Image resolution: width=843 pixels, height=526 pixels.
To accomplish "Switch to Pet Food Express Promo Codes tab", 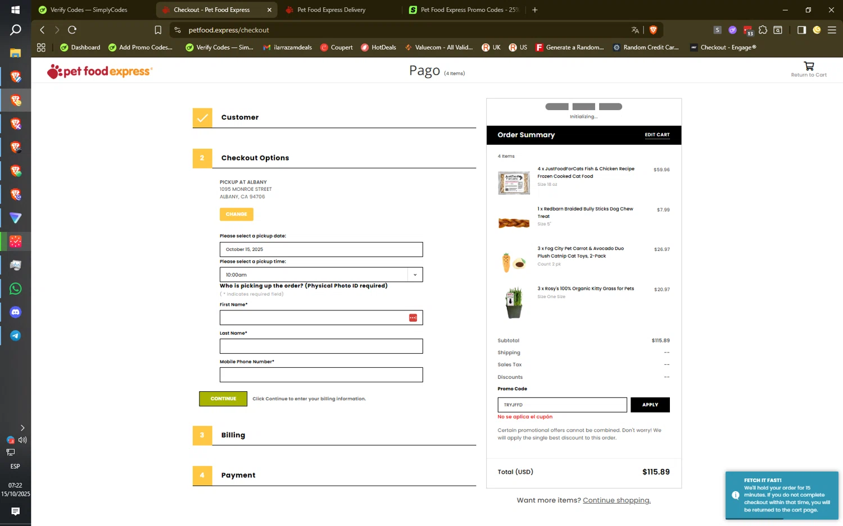I will pos(464,10).
